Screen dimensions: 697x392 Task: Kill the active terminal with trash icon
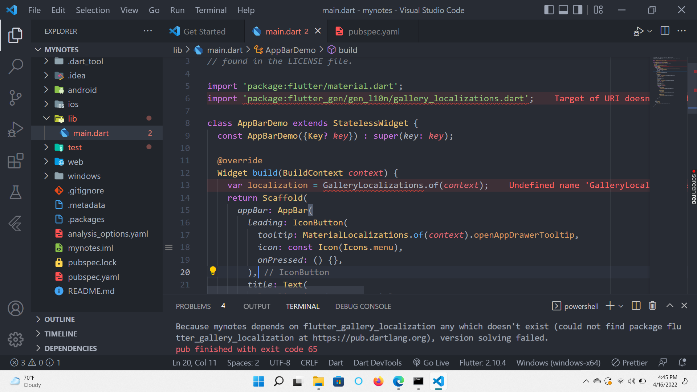point(652,306)
